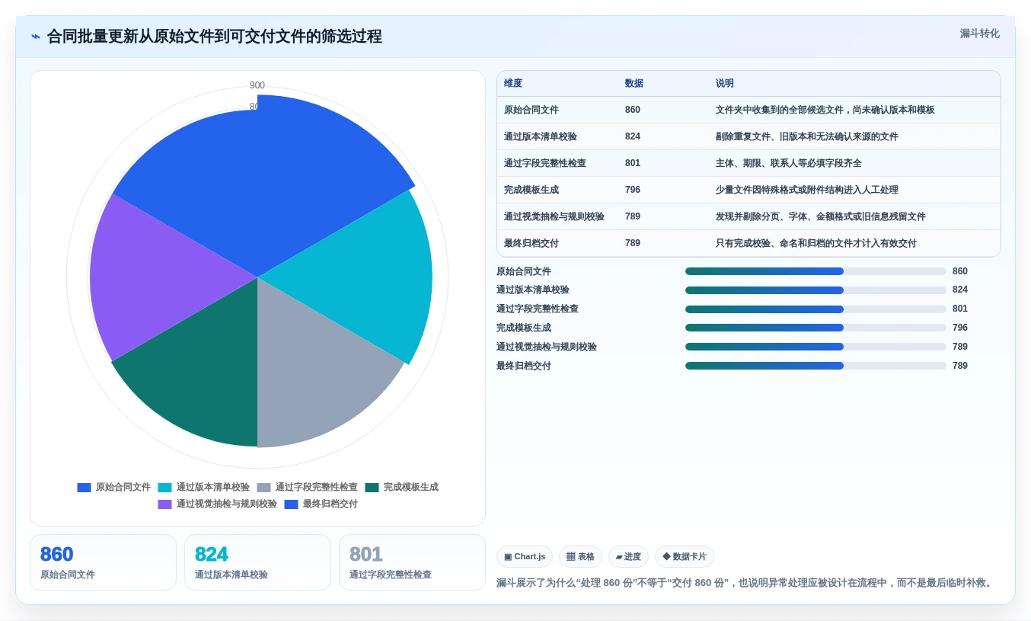Toggle the 通过字段完整性检查 legend color box
This screenshot has width=1031, height=621.
click(263, 488)
